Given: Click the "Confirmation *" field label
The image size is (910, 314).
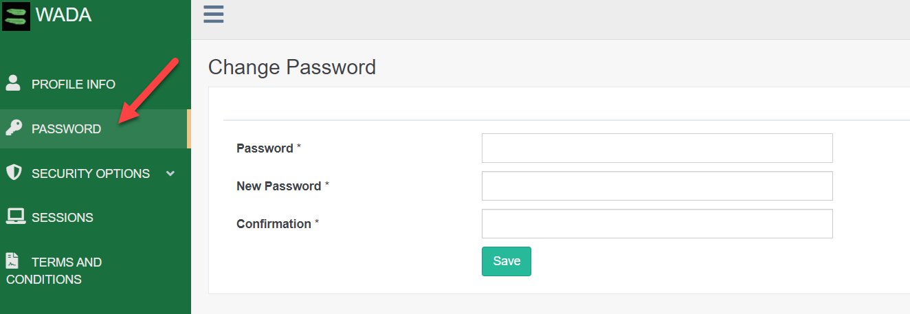Looking at the screenshot, I should coord(278,224).
